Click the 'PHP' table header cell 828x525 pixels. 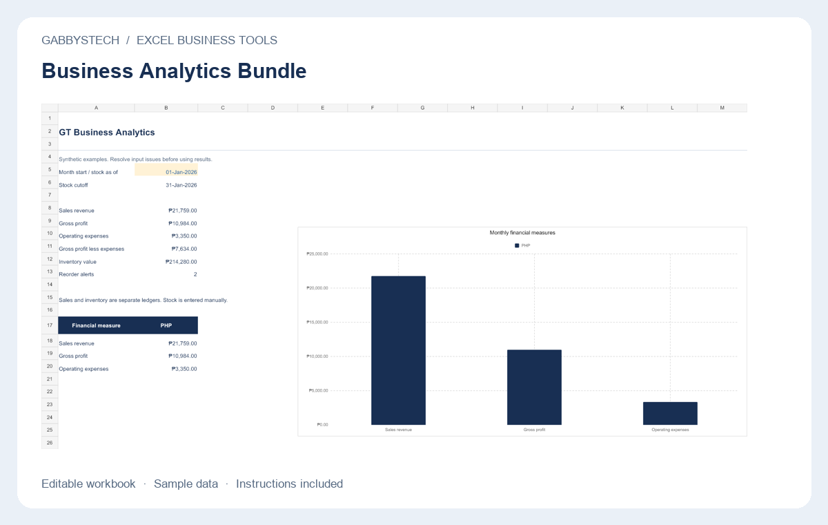click(166, 325)
